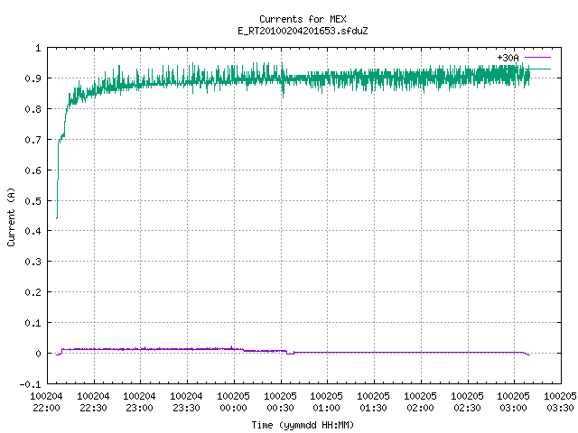Click the x-axis time label '03:30'
The image size is (578, 433).
click(x=560, y=408)
